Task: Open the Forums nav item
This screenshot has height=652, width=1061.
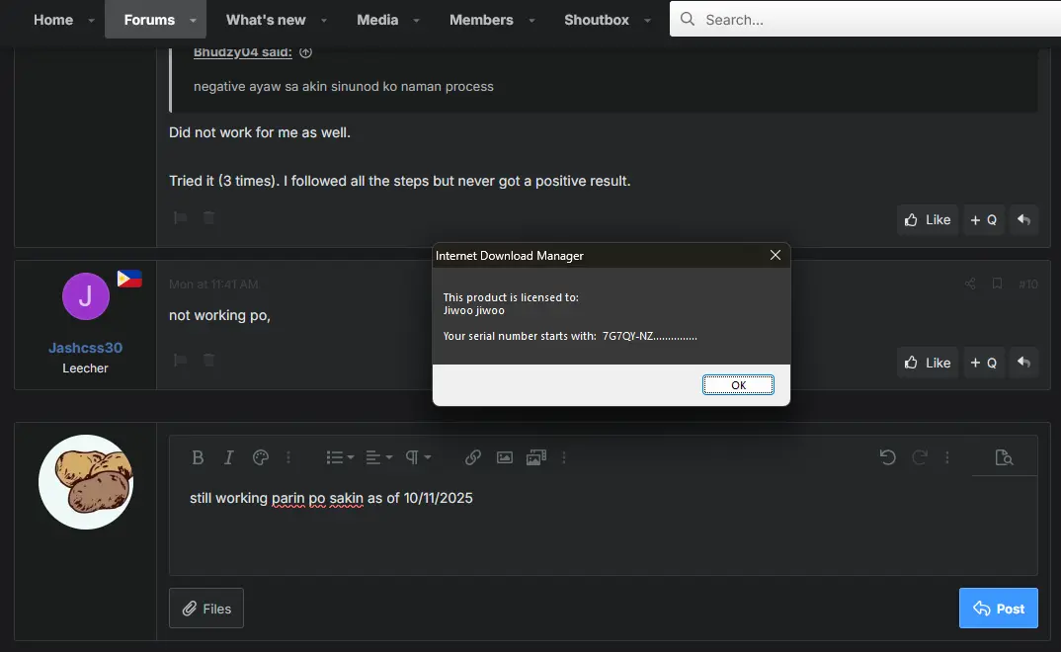Action: 149,20
